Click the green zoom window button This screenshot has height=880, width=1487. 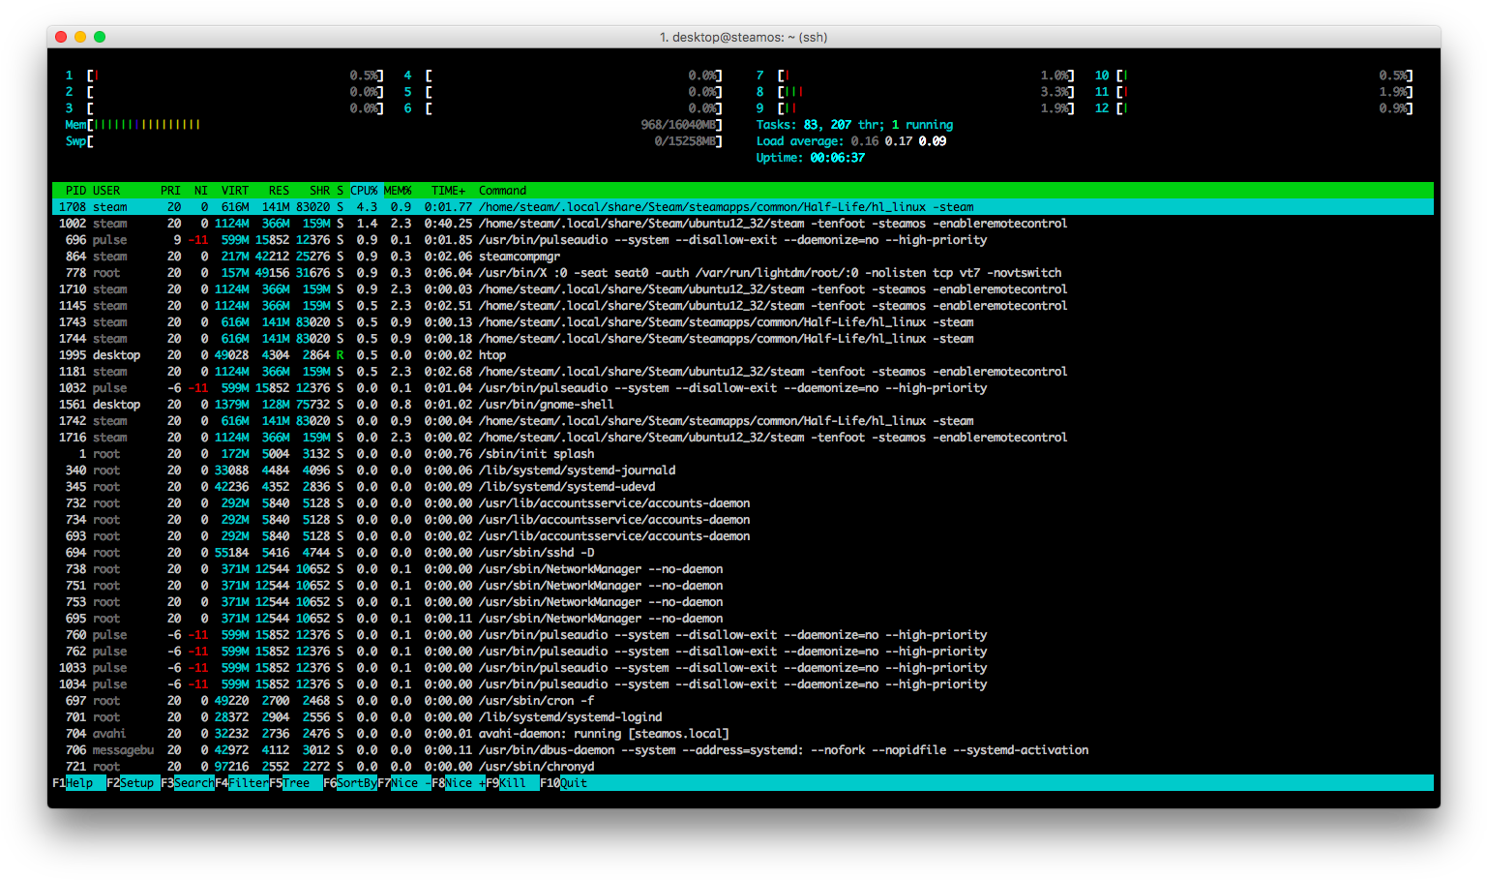pos(100,37)
